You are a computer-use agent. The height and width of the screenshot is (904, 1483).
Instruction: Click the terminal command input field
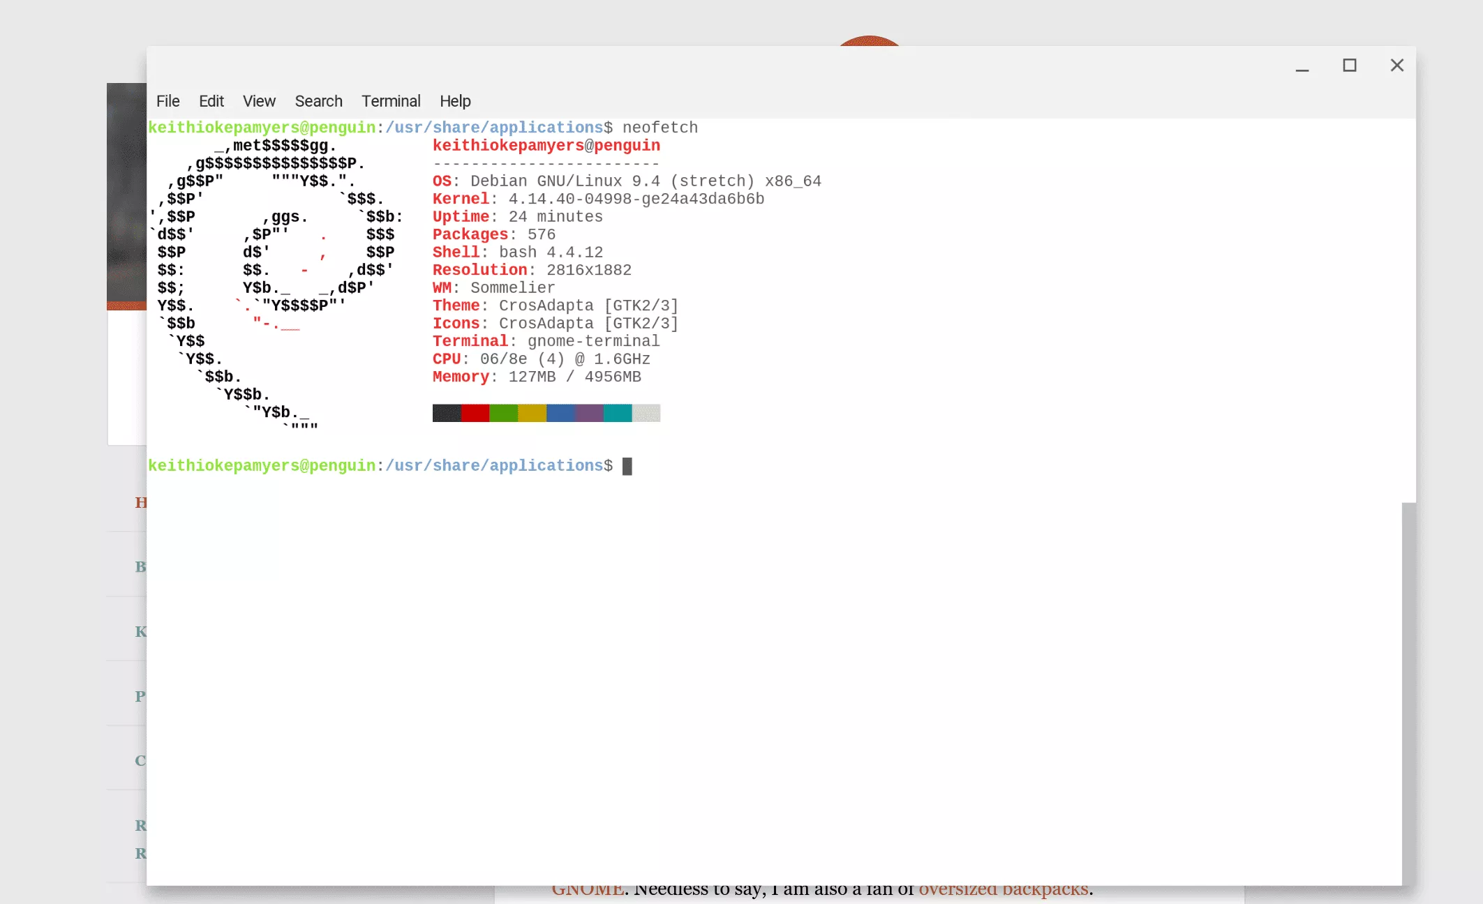627,465
